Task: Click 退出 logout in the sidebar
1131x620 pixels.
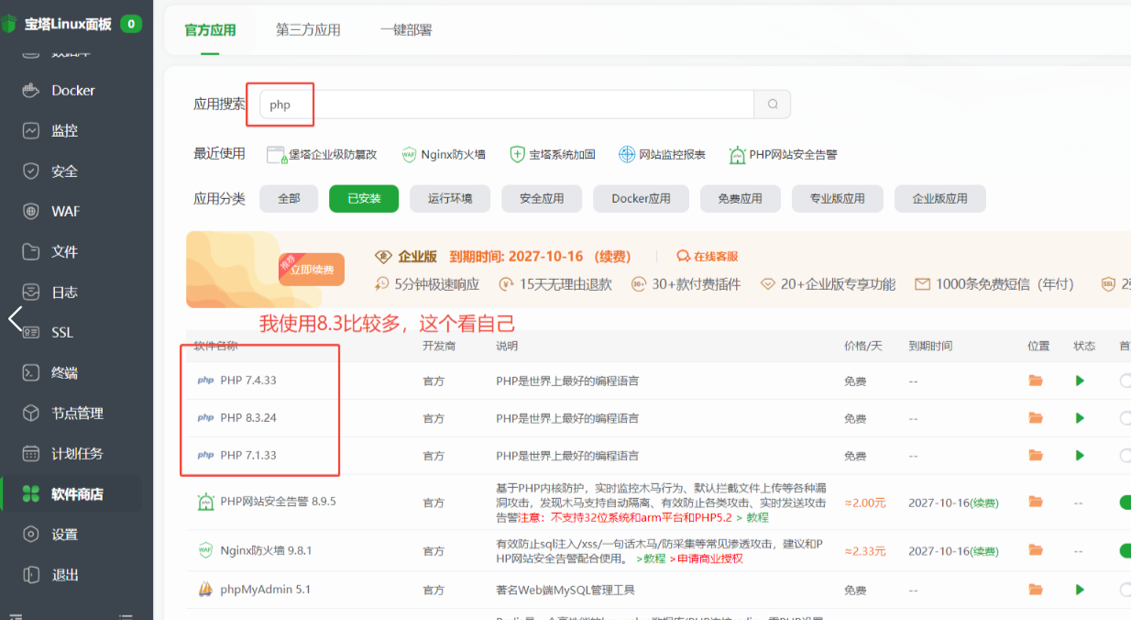Action: tap(64, 574)
